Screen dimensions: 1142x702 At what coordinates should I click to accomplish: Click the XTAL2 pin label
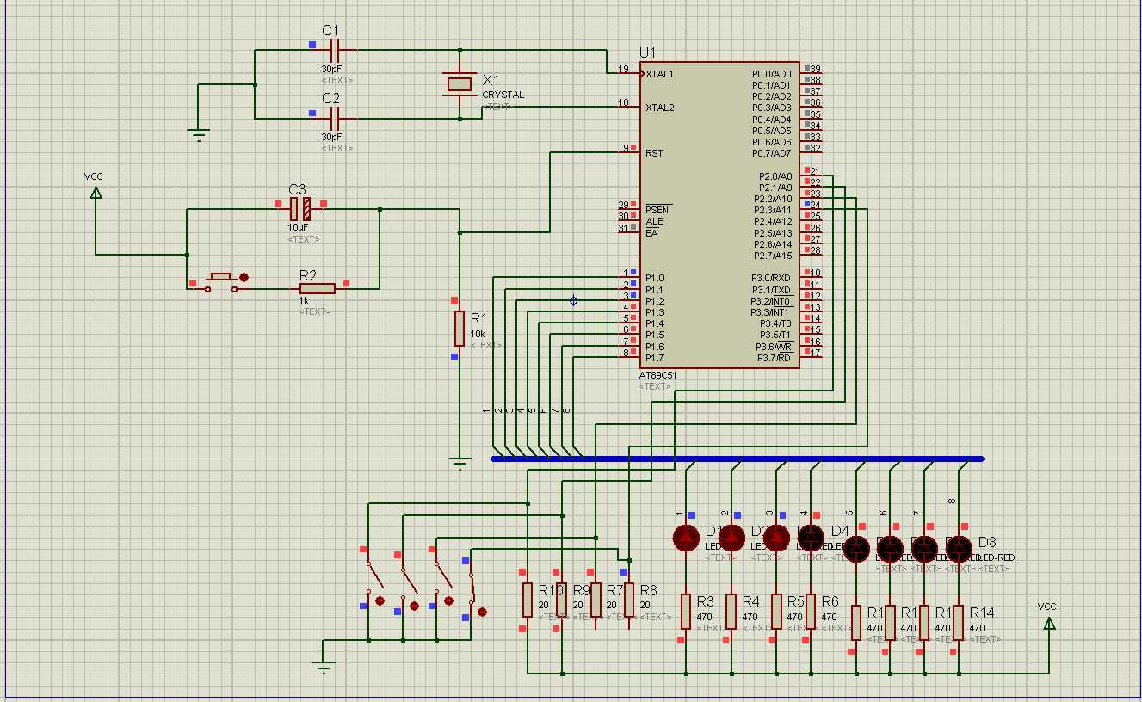660,108
